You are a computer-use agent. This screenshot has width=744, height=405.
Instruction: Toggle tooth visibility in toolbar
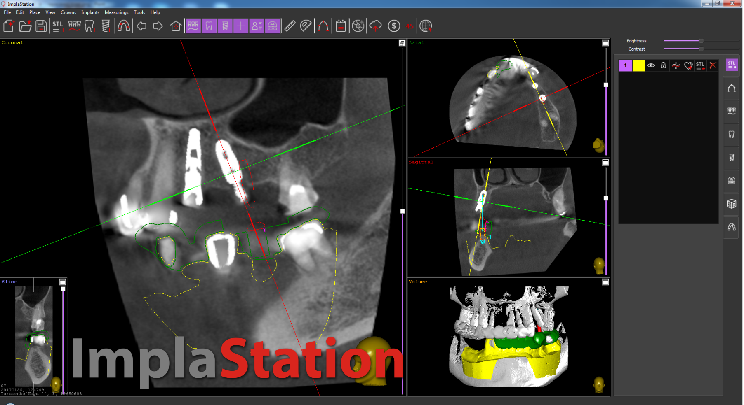click(209, 26)
